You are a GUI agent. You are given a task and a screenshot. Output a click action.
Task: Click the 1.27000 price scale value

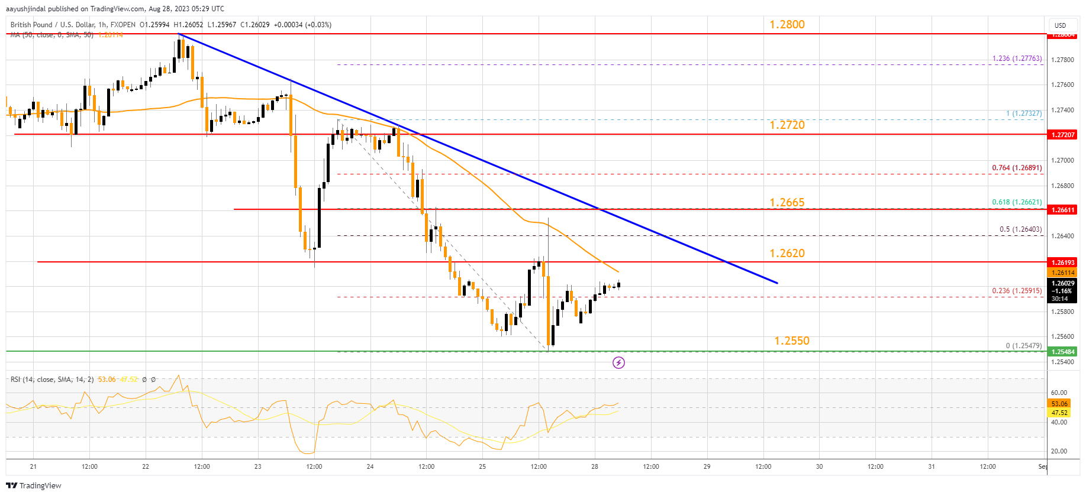1062,160
